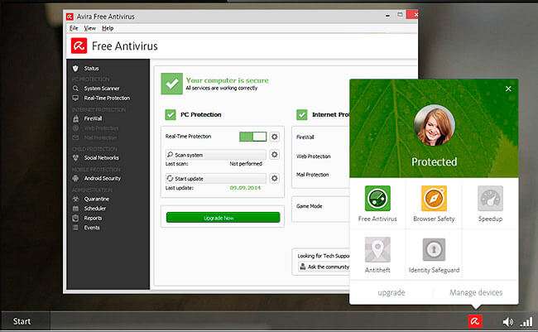Open Reports in the sidebar
Viewport: 538px width, 332px height.
[x=93, y=218]
